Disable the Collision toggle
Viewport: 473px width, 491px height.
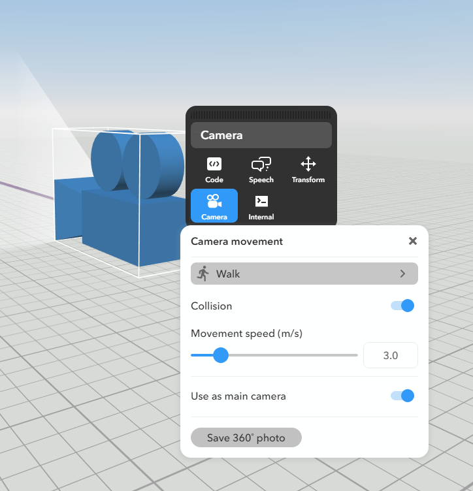[402, 306]
